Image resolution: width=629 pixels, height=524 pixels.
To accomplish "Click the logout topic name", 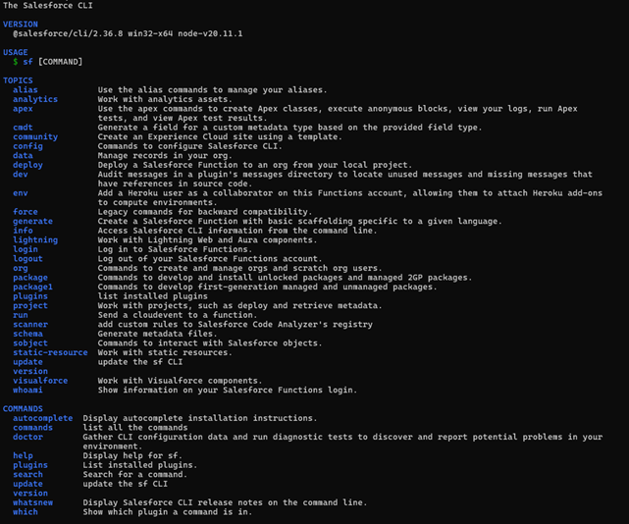I will tap(27, 259).
